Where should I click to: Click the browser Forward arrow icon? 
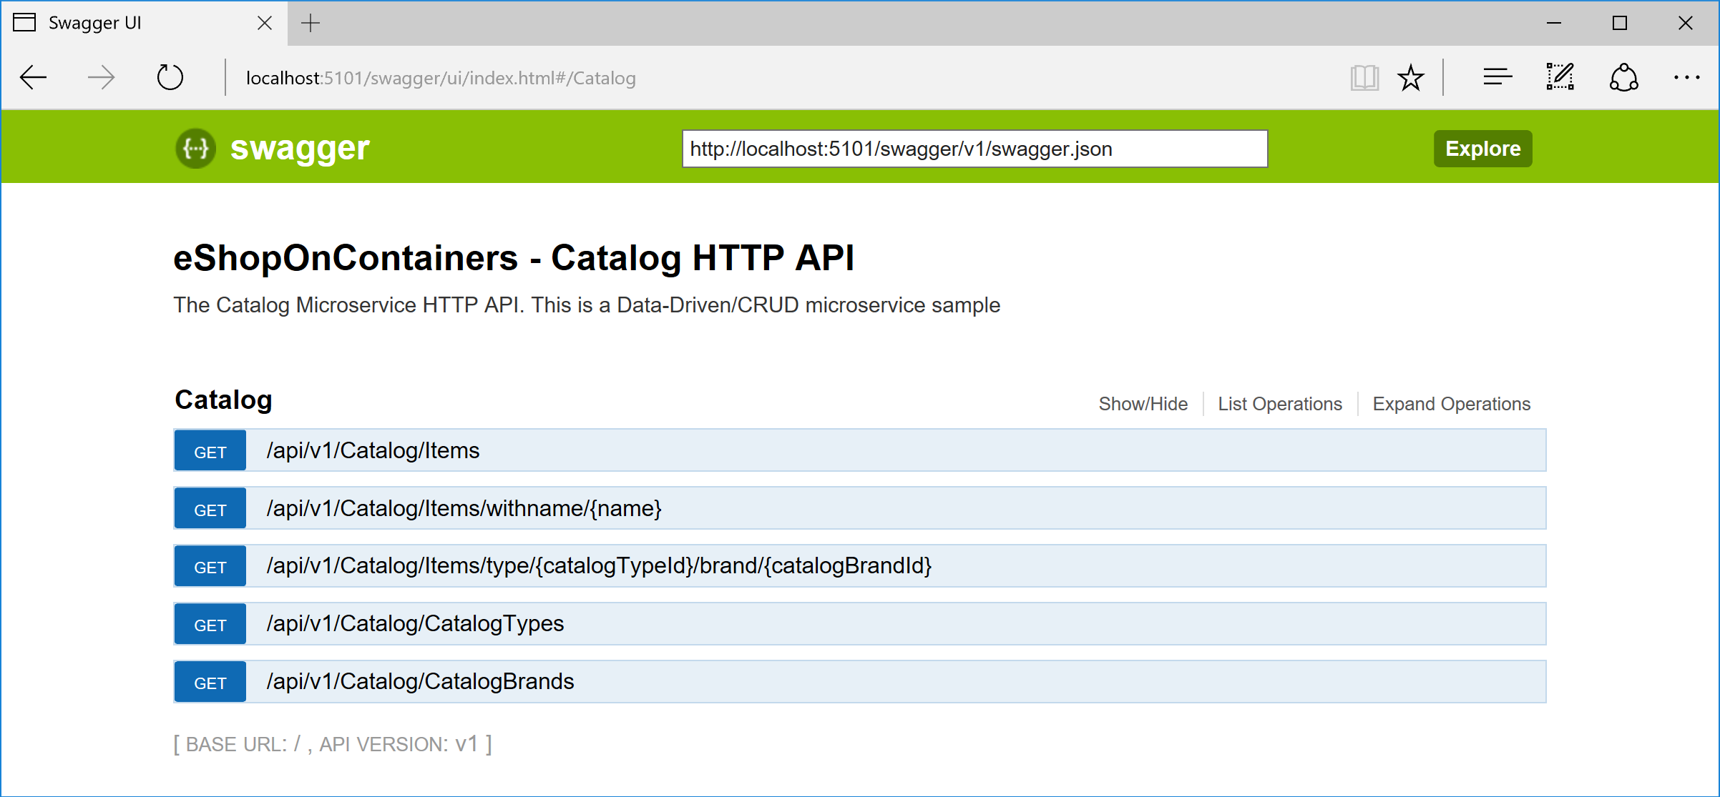(x=101, y=77)
